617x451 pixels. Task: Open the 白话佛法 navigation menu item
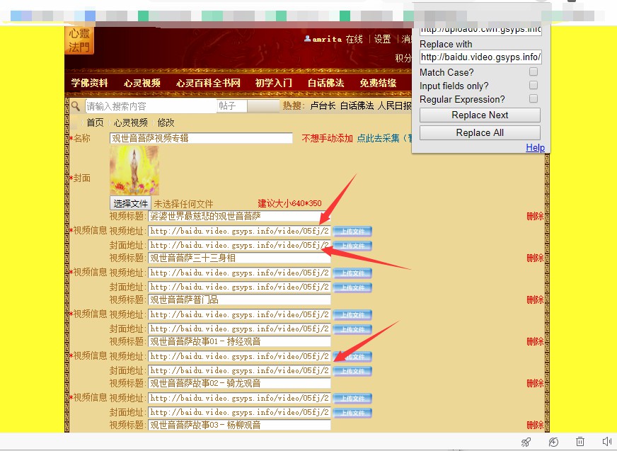(325, 83)
